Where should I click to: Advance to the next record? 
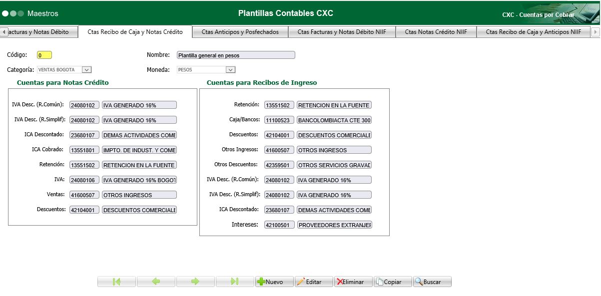195,281
